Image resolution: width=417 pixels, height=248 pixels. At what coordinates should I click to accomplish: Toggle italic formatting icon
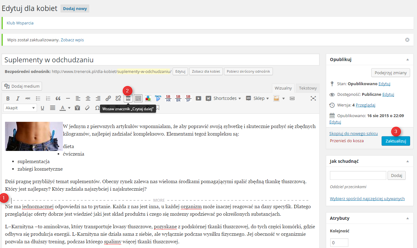point(18,98)
